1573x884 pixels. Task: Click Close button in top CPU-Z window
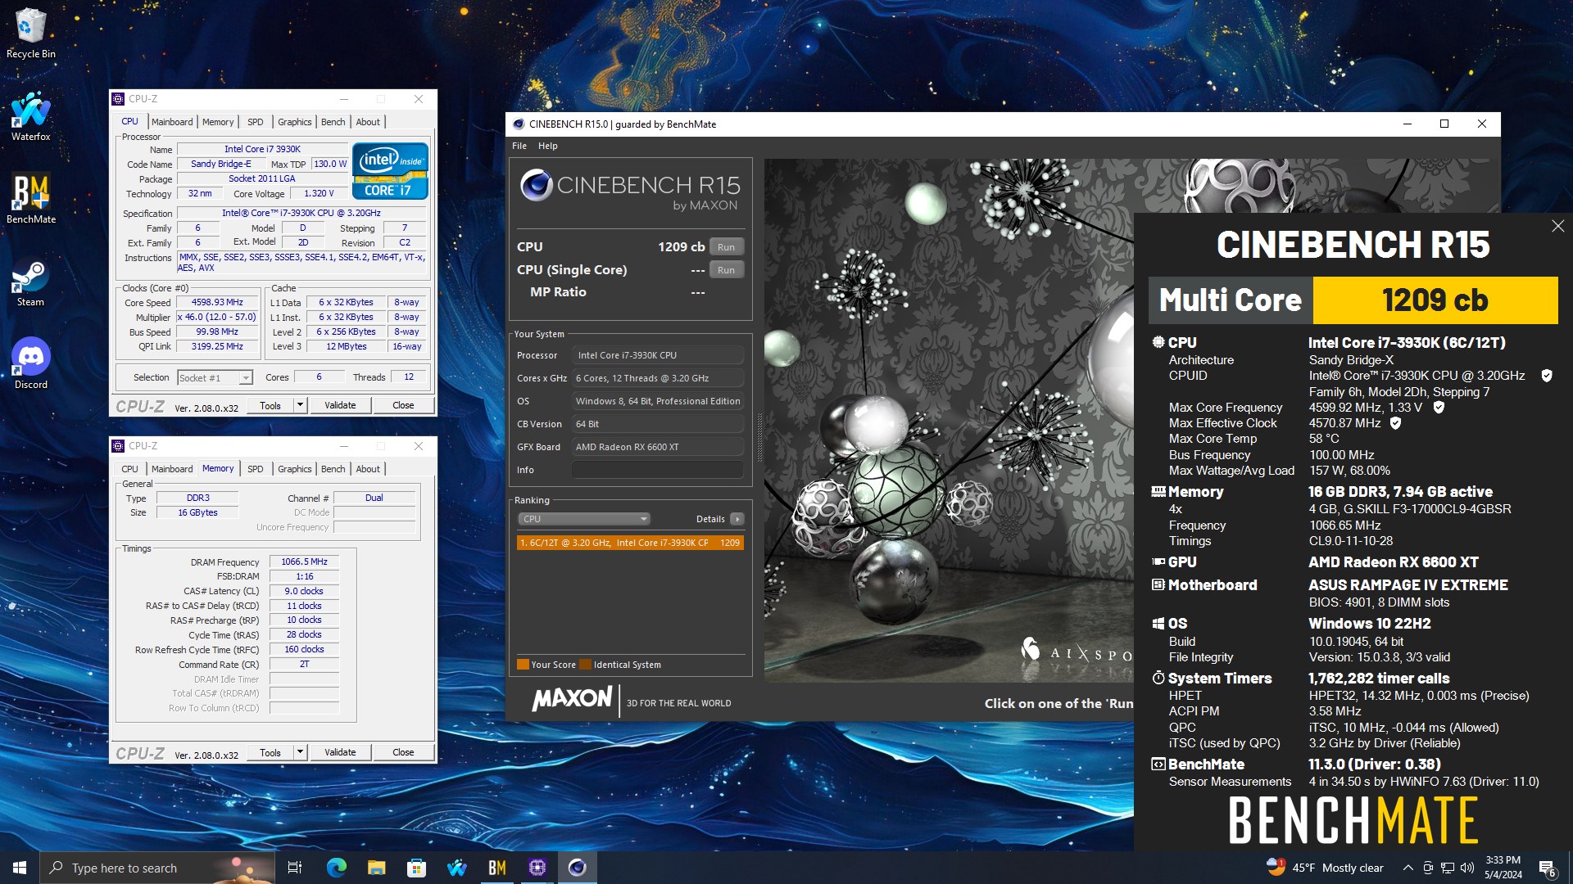(403, 405)
